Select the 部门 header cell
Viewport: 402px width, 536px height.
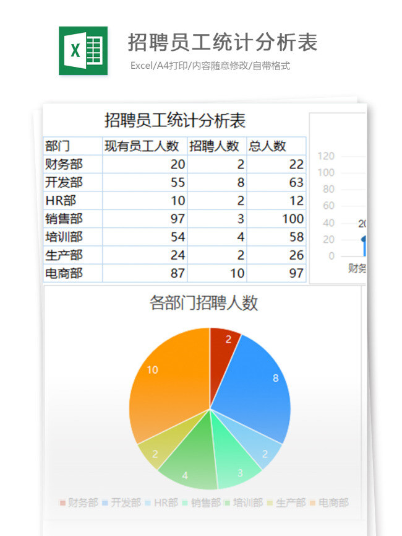coord(73,146)
